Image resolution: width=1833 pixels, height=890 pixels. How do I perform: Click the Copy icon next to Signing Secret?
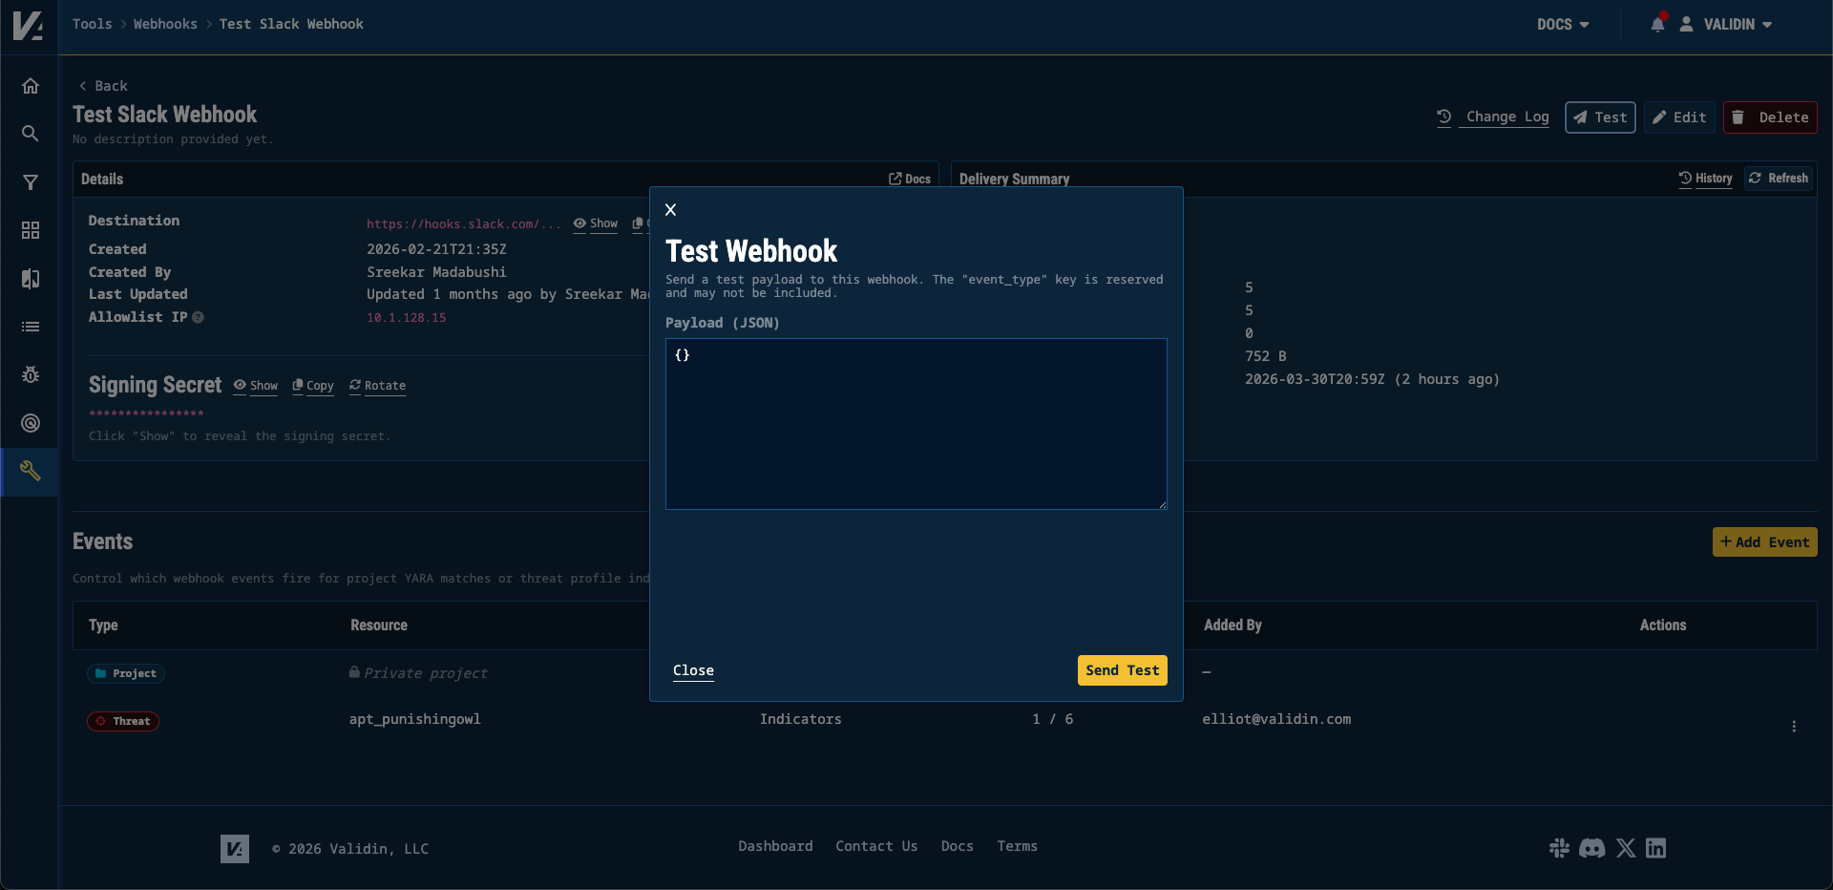point(312,386)
